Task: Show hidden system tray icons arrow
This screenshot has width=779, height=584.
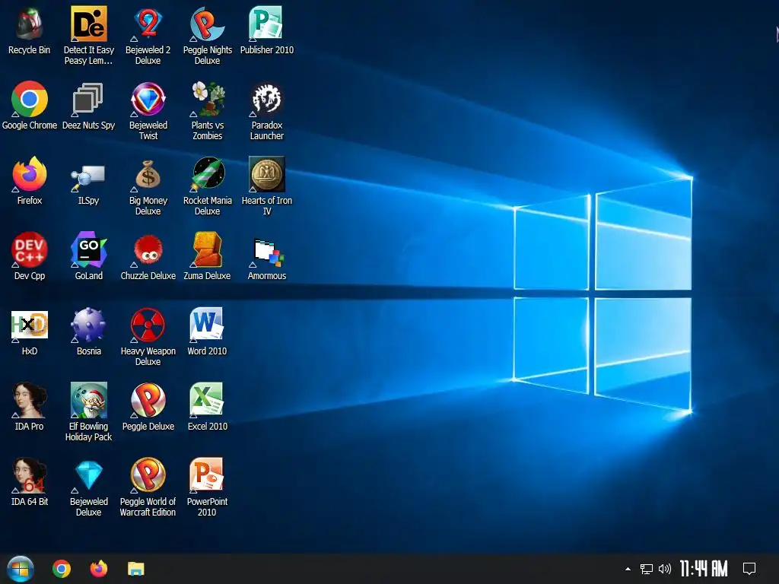Action: (628, 569)
